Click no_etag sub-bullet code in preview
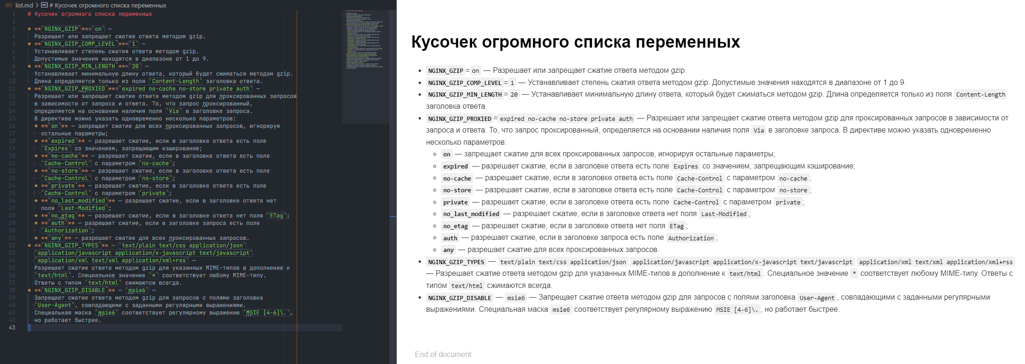The width and height of the screenshot is (1025, 364). click(456, 226)
